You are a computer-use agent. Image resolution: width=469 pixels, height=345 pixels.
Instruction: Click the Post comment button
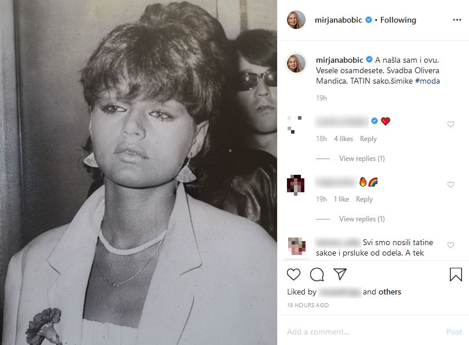click(454, 332)
